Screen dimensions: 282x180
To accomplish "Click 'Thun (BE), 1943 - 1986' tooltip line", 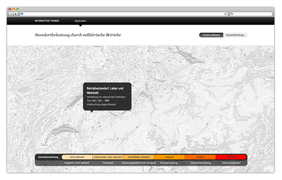I will (x=98, y=101).
